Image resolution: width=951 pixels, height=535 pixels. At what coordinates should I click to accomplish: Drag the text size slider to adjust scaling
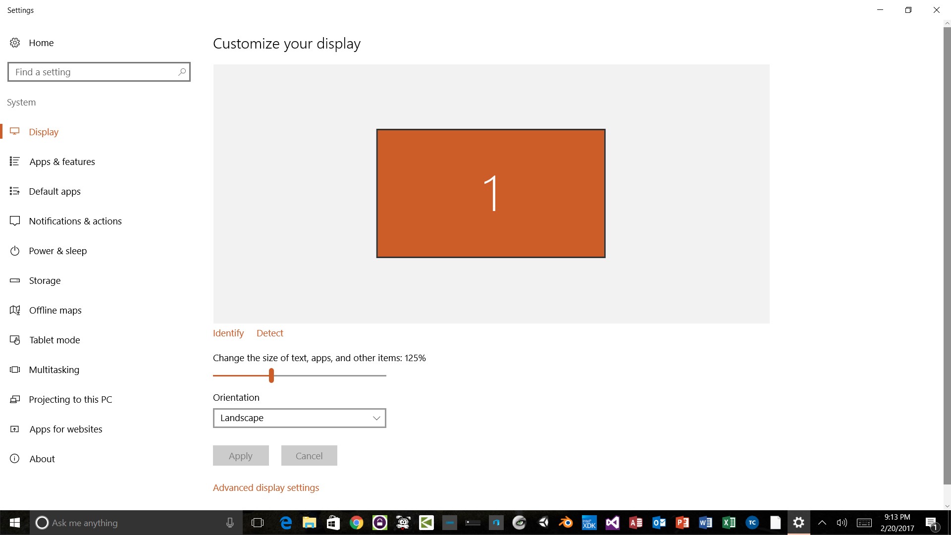point(271,375)
